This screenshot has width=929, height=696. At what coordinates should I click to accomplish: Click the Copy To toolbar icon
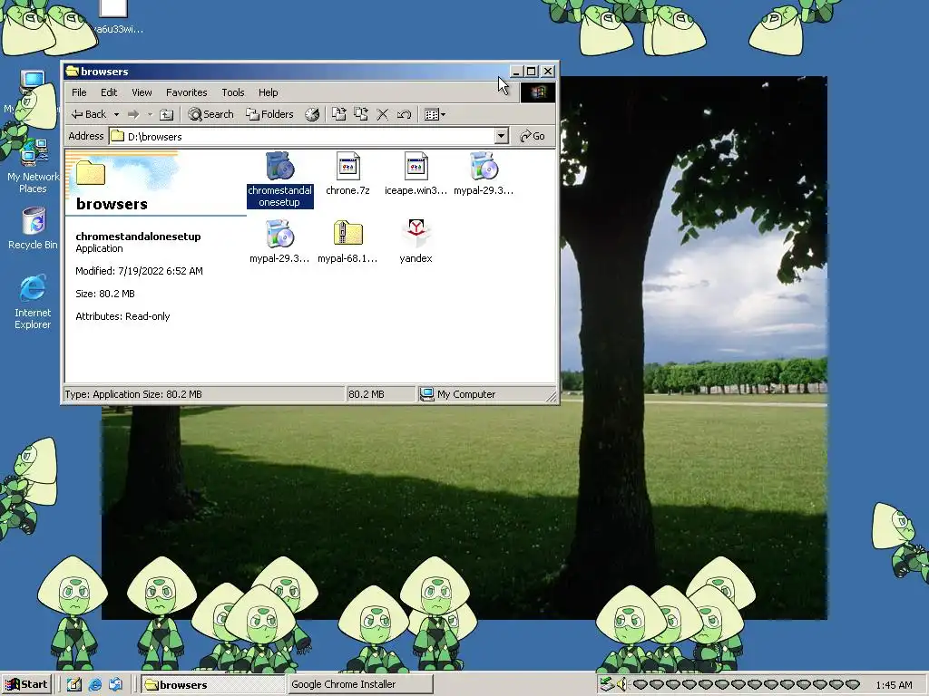(x=361, y=114)
